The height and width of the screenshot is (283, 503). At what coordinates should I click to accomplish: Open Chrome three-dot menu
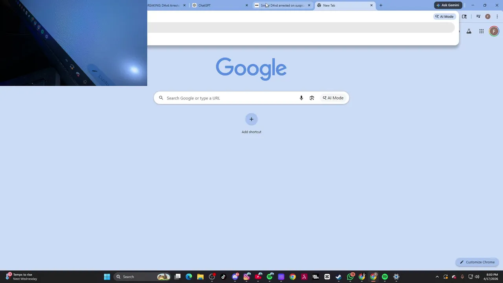(497, 17)
